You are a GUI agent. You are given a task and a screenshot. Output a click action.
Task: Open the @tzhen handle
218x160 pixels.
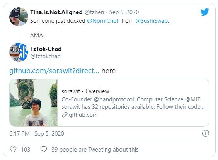click(94, 12)
